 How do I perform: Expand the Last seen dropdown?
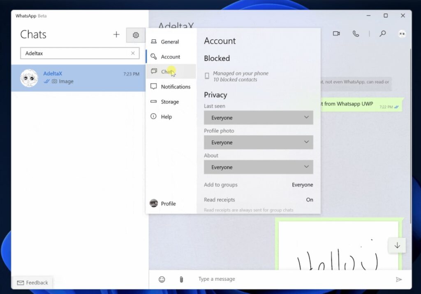click(x=259, y=117)
